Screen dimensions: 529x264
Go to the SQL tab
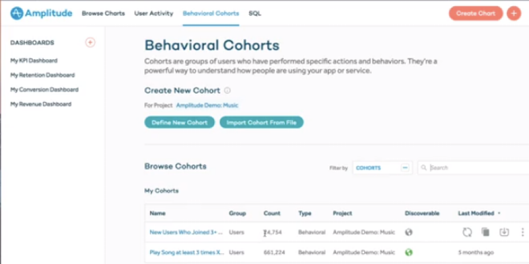255,13
